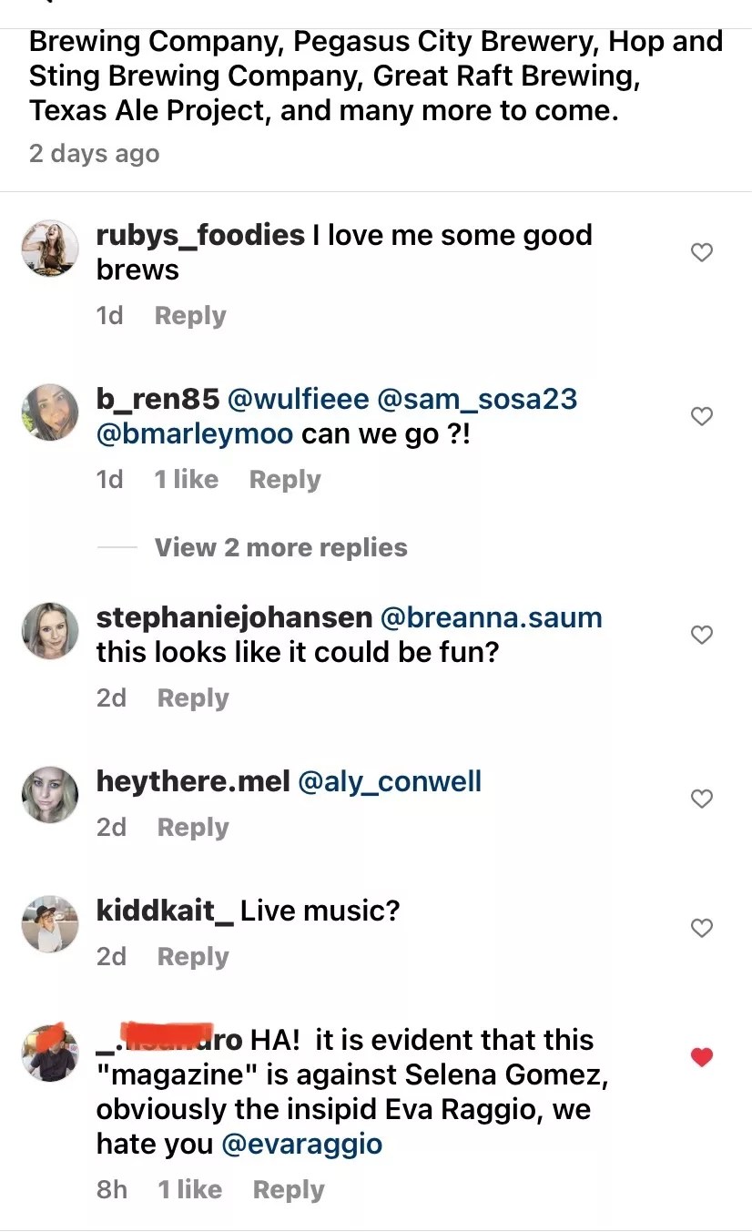
Task: Tap the heart on b_ren85's comment
Action: [x=701, y=416]
